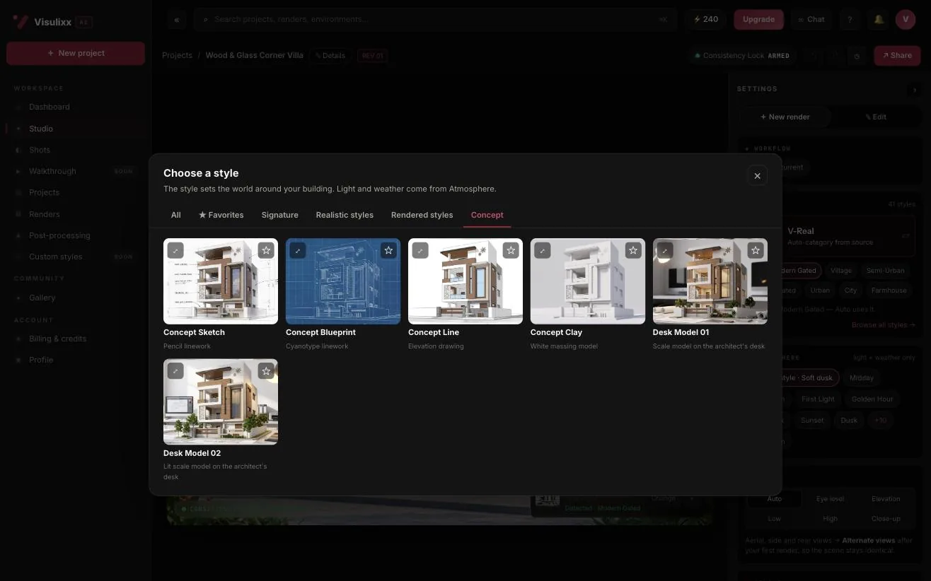The width and height of the screenshot is (931, 581).
Task: Switch to the All styles tab
Action: pos(176,215)
